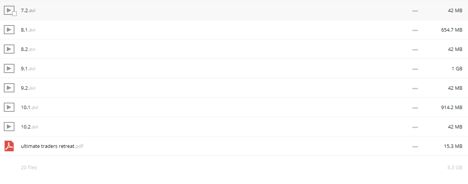The image size is (468, 184).
Task: Click the video icon for 10.2.avi
Action: click(x=9, y=127)
